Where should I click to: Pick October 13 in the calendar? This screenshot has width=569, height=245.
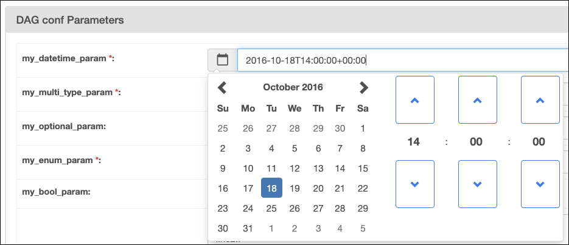pos(318,169)
